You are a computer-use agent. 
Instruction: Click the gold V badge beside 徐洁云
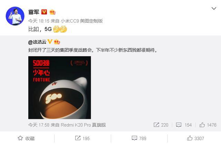tap(50, 42)
